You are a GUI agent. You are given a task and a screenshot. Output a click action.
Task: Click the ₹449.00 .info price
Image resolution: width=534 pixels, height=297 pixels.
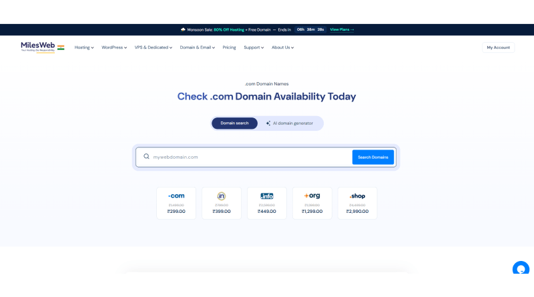click(x=266, y=211)
